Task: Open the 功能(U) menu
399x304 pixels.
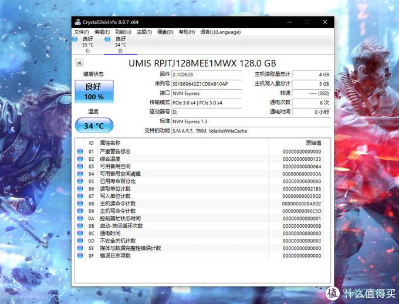Action: (123, 32)
